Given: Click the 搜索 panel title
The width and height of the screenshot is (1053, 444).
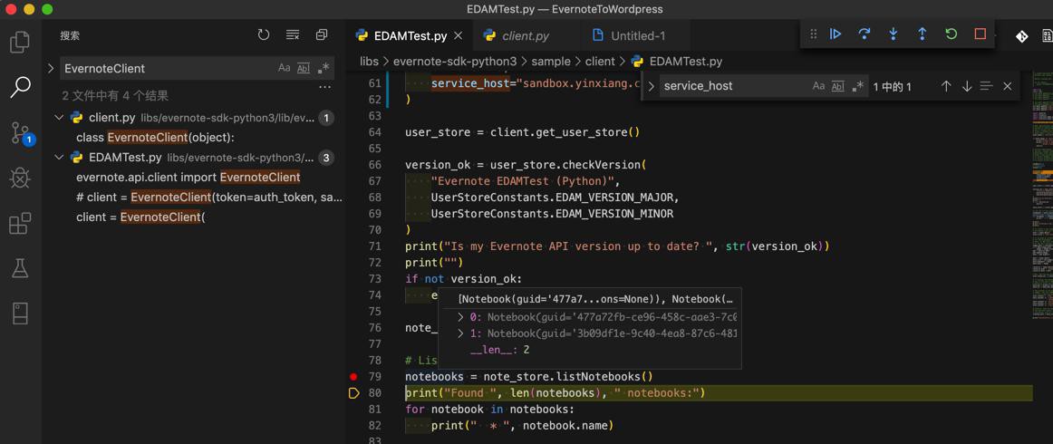Looking at the screenshot, I should pos(70,35).
